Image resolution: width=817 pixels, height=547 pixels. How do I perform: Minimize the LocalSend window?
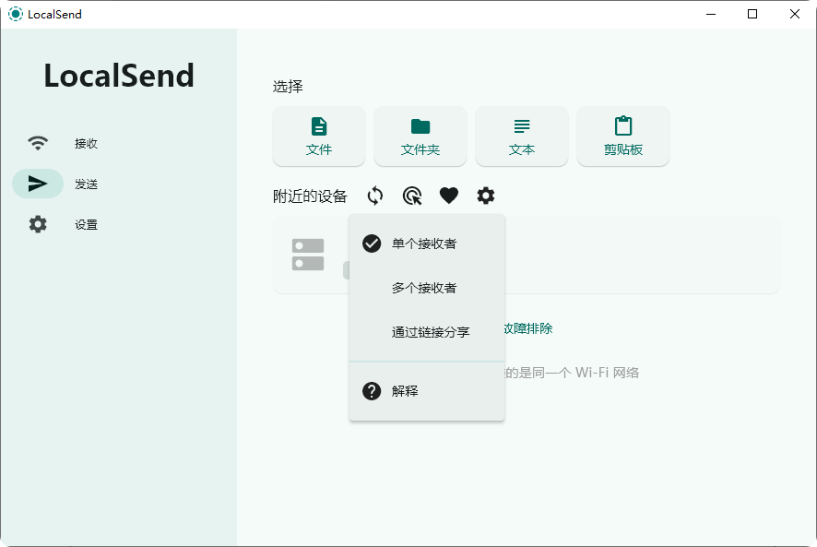[711, 14]
